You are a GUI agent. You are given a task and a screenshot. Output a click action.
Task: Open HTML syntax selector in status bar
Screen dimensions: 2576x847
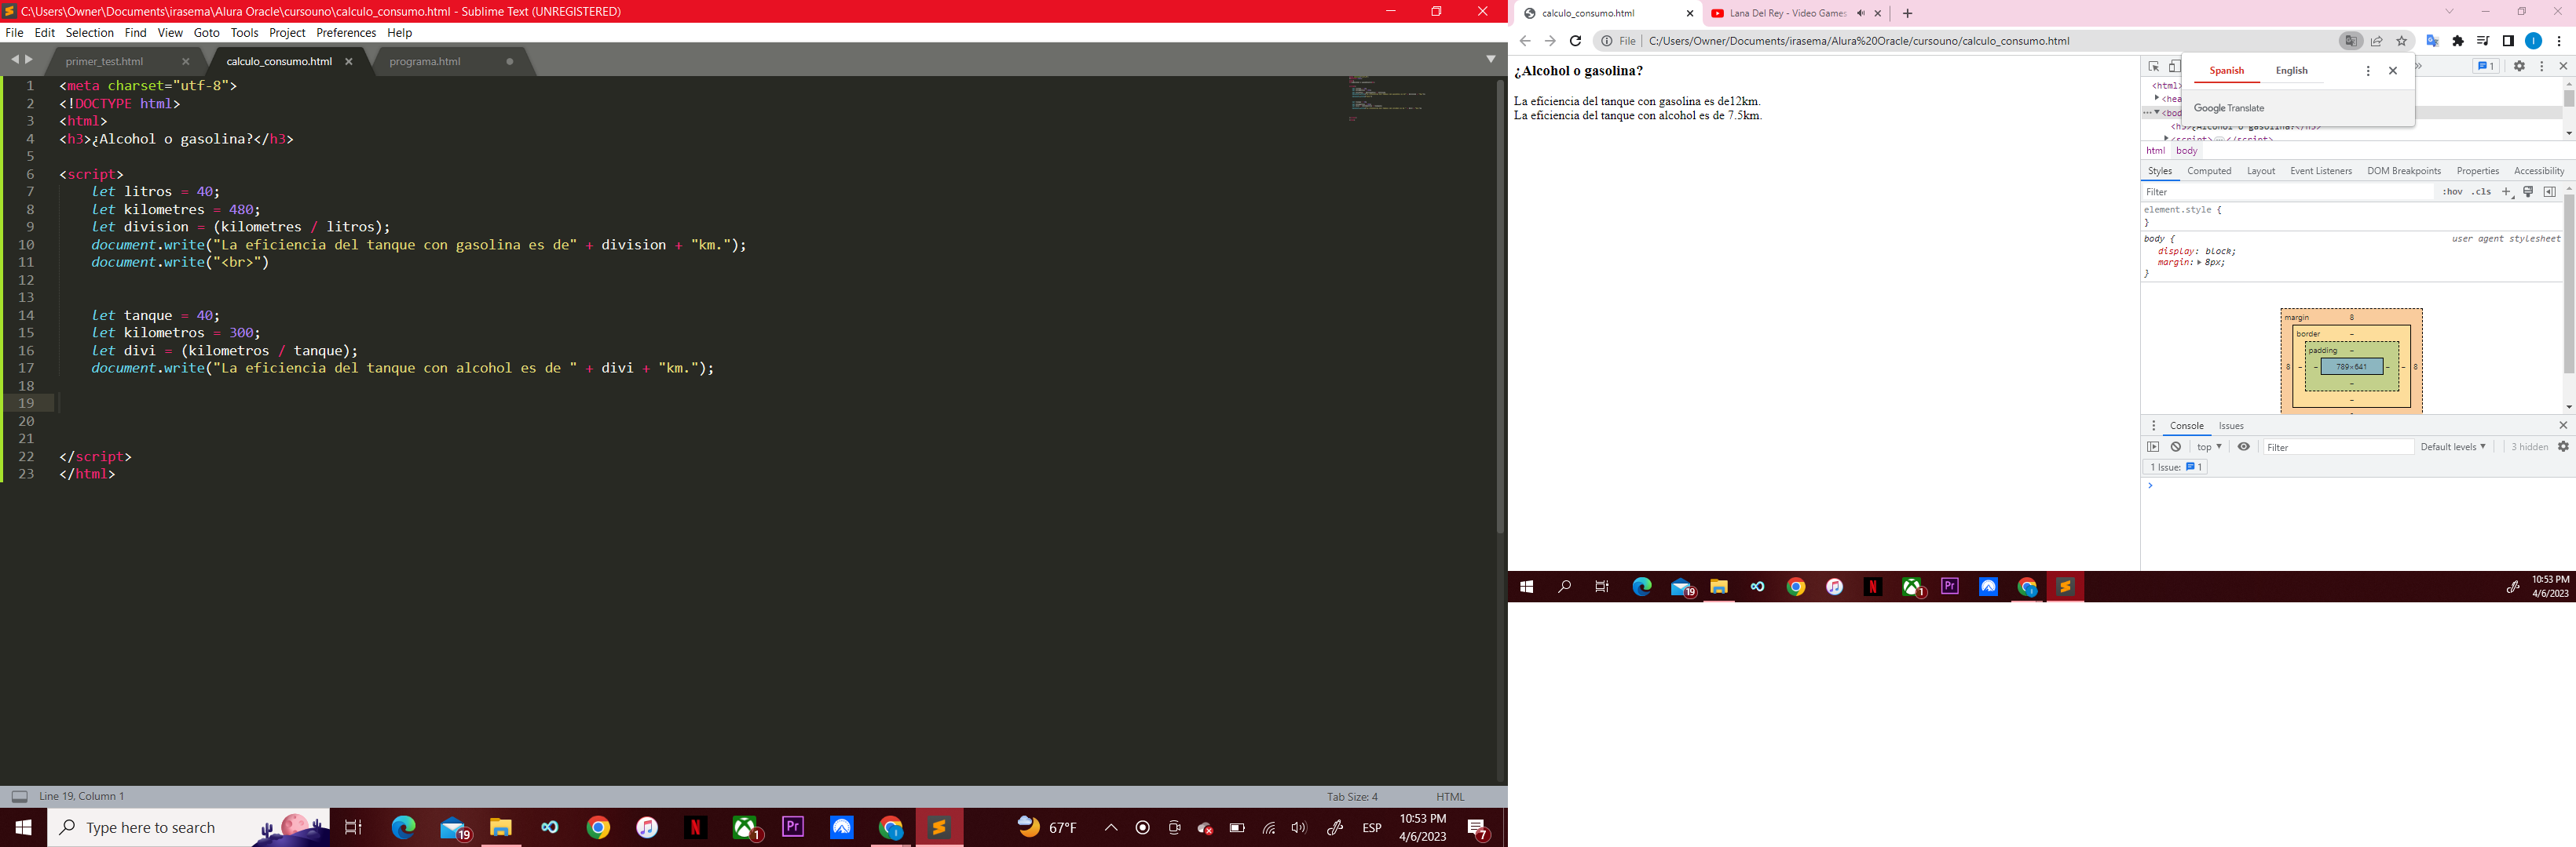tap(1450, 796)
